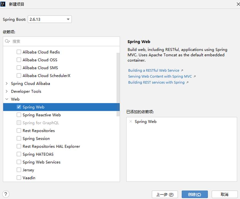
Task: Select the Spring Cloud Alibaba tree row label
Action: (31, 84)
